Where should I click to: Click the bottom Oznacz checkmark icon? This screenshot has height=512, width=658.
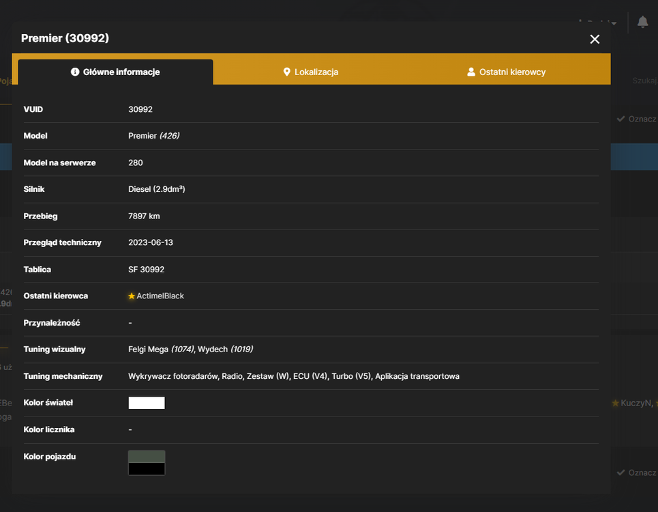[x=620, y=472]
